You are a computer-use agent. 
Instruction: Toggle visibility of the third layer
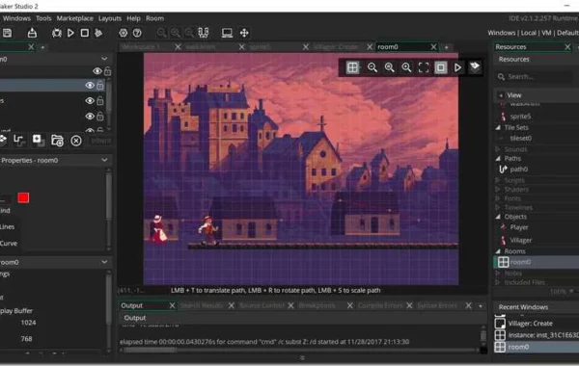pos(90,100)
